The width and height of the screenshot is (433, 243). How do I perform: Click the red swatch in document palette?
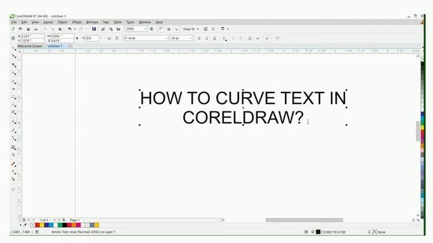pos(37,225)
